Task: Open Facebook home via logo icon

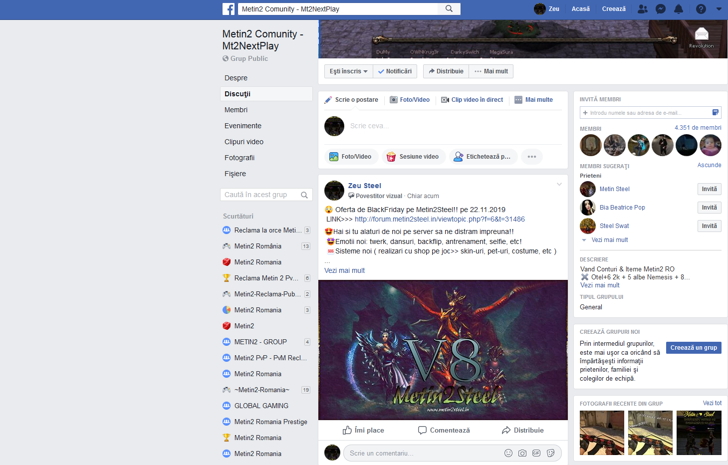Action: 229,9
